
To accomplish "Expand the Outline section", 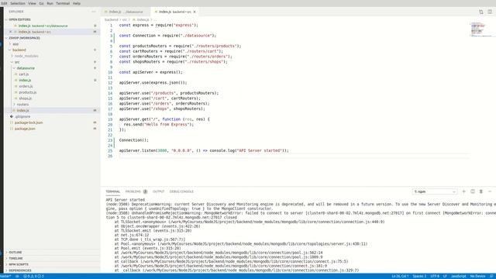I will coord(15,252).
